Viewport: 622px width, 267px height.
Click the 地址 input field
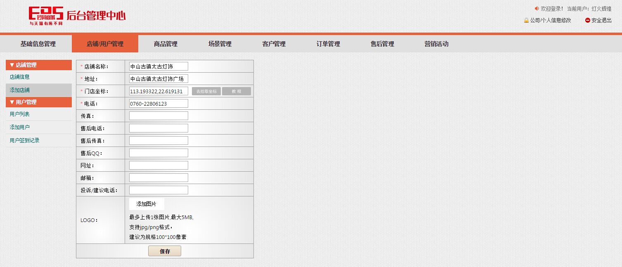158,79
